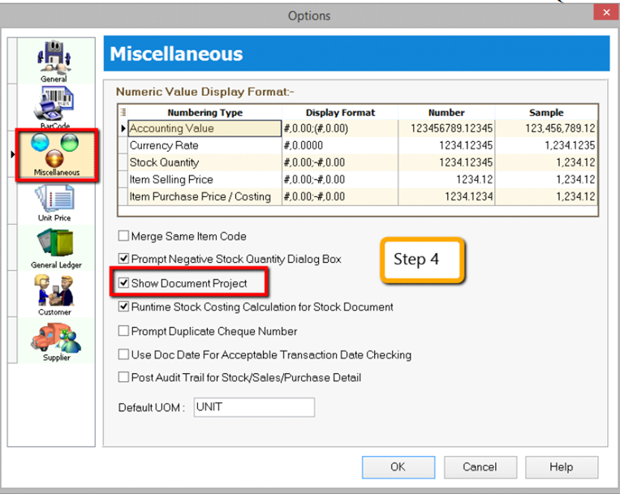The width and height of the screenshot is (620, 494).
Task: Select the BarCode options icon
Action: tap(54, 106)
